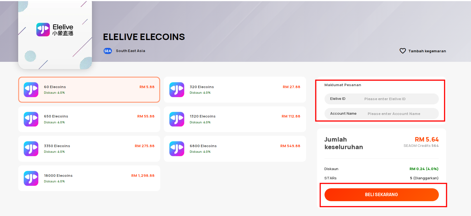Focus the Account Name input field

click(382, 114)
